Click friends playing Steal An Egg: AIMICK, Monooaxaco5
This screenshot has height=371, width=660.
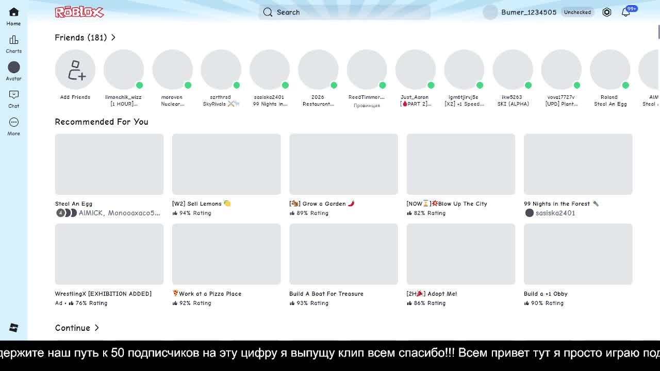pos(108,213)
